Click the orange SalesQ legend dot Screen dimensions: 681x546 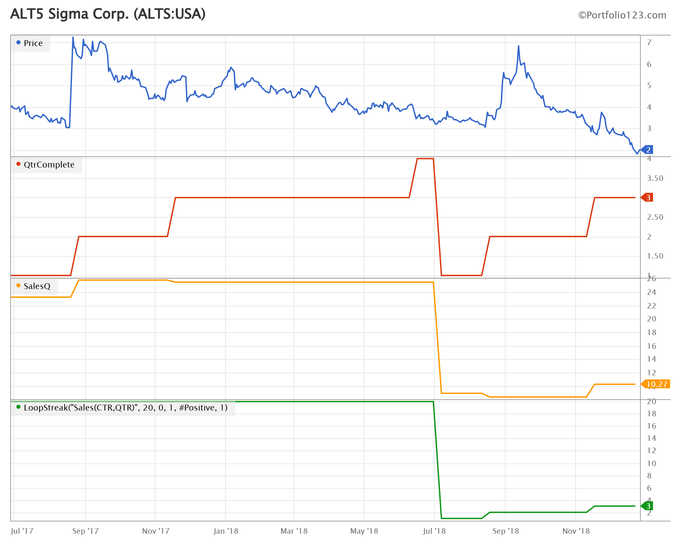click(x=18, y=286)
